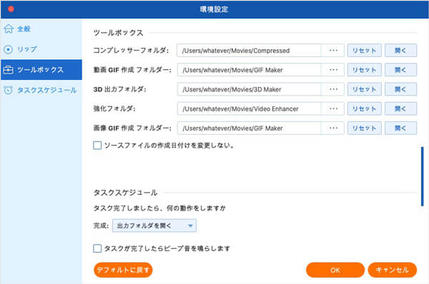Go to the タスクスケジュール sidebar tab
Image resolution: width=429 pixels, height=284 pixels.
tap(41, 90)
